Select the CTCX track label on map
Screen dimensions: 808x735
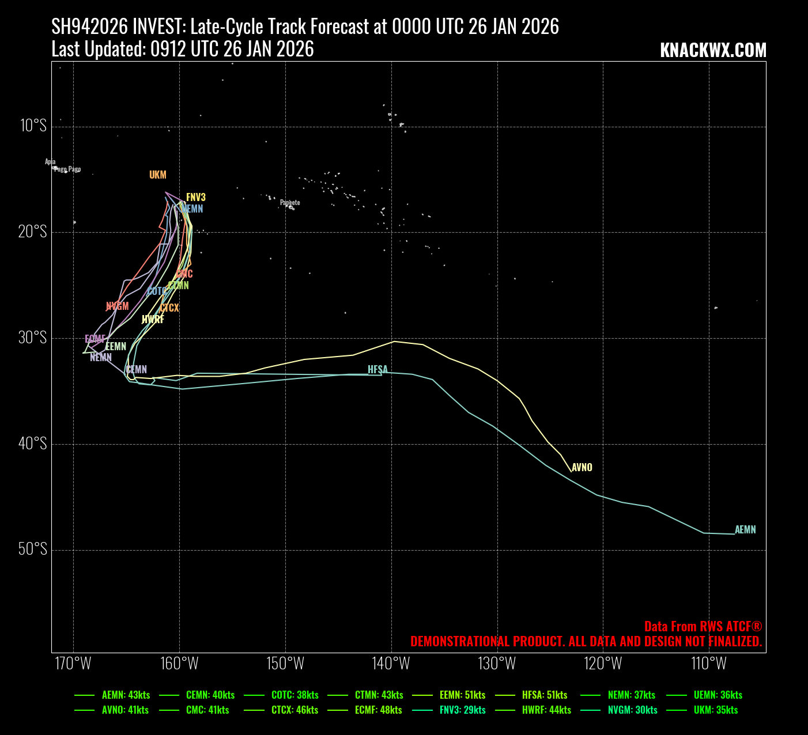click(x=169, y=309)
